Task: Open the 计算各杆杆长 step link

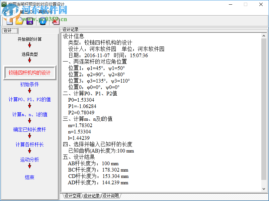Action: click(29, 144)
